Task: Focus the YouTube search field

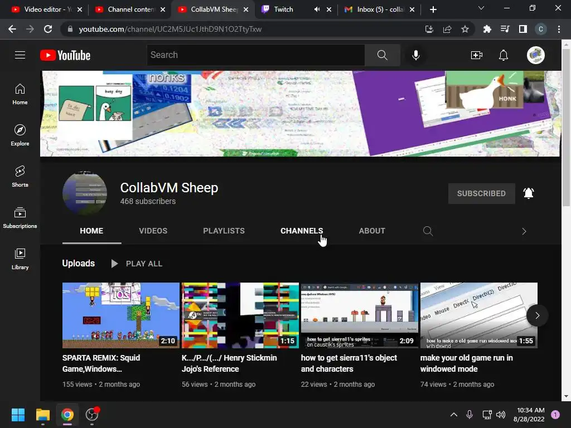Action: pyautogui.click(x=255, y=55)
